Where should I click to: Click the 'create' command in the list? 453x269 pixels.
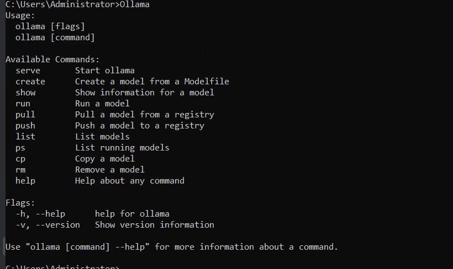[x=30, y=81]
